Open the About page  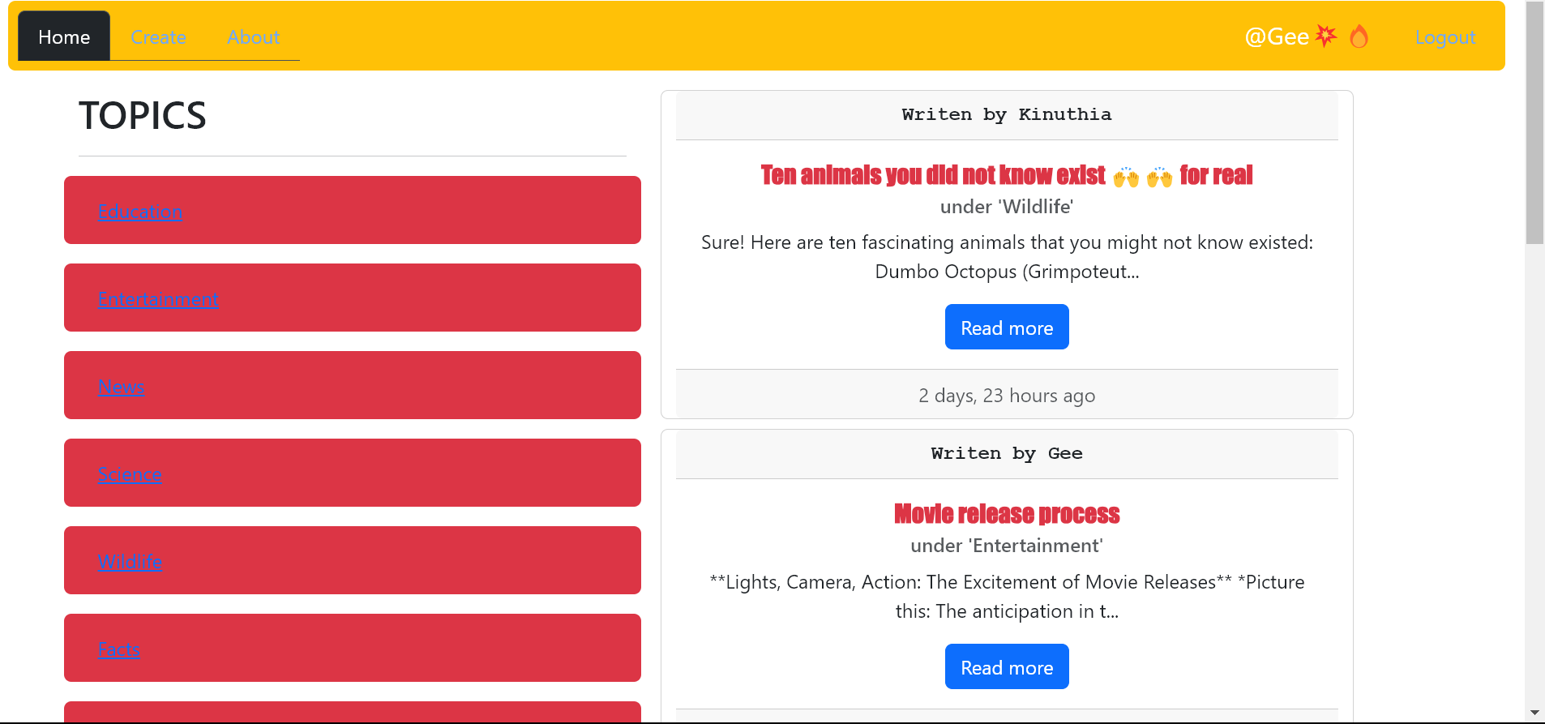coord(253,37)
